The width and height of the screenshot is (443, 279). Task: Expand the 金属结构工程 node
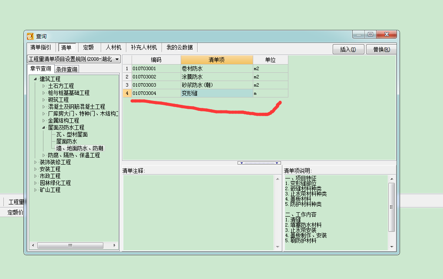pos(43,120)
